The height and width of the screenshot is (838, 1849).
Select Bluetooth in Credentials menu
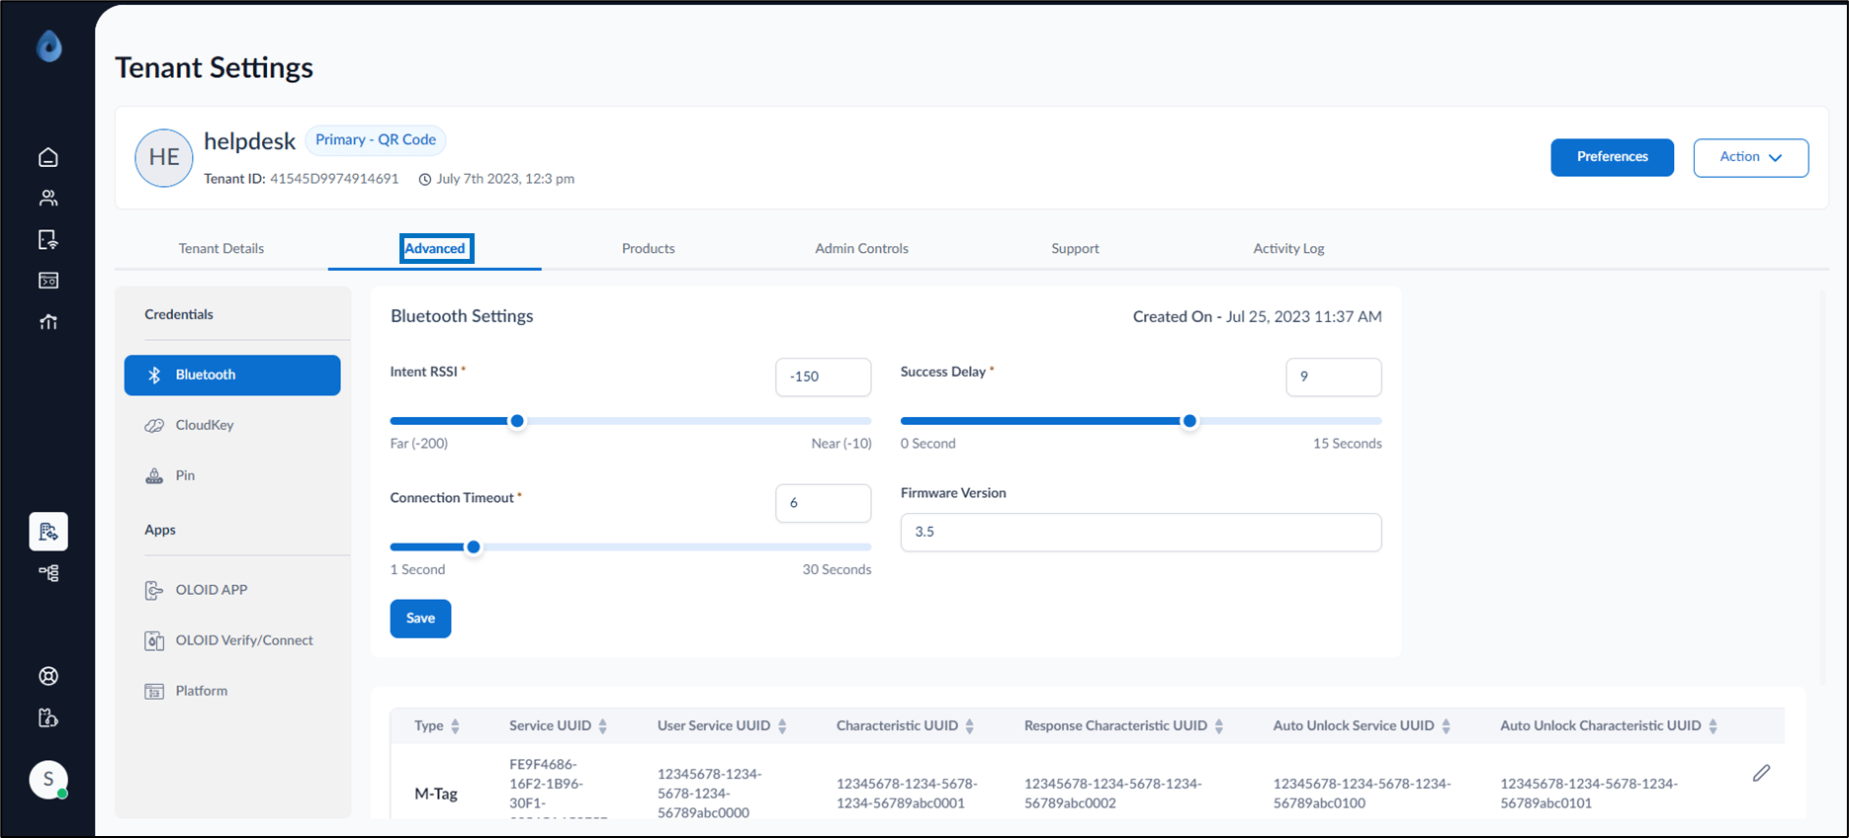[232, 376]
